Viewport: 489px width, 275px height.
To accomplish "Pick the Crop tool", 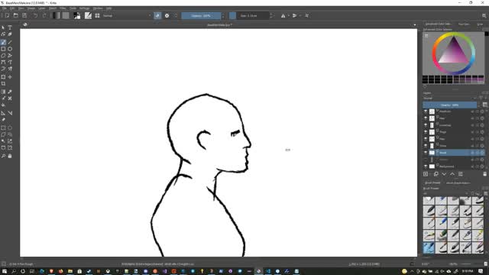I will pyautogui.click(x=3, y=83).
